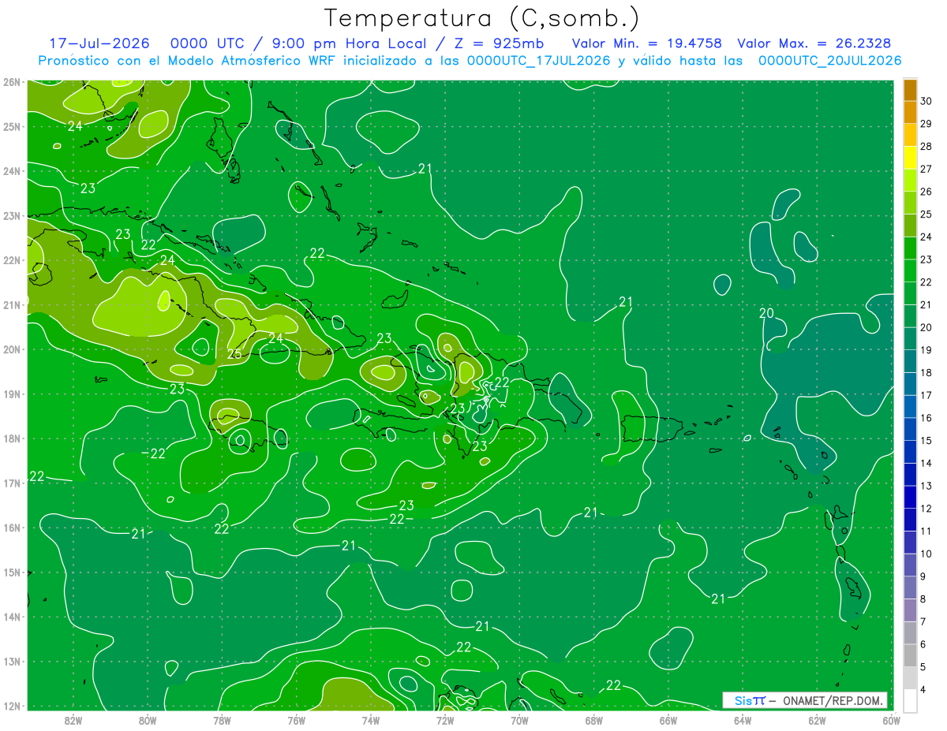Click the '25' contour label on the map
The height and width of the screenshot is (731, 947).
click(x=234, y=353)
